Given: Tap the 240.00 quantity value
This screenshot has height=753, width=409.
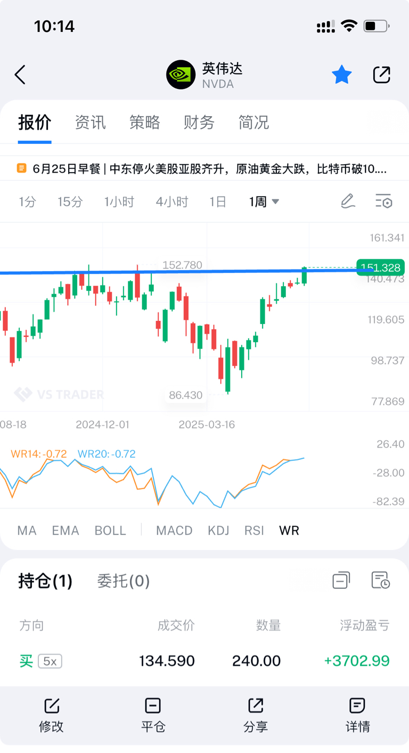Looking at the screenshot, I should click(256, 661).
